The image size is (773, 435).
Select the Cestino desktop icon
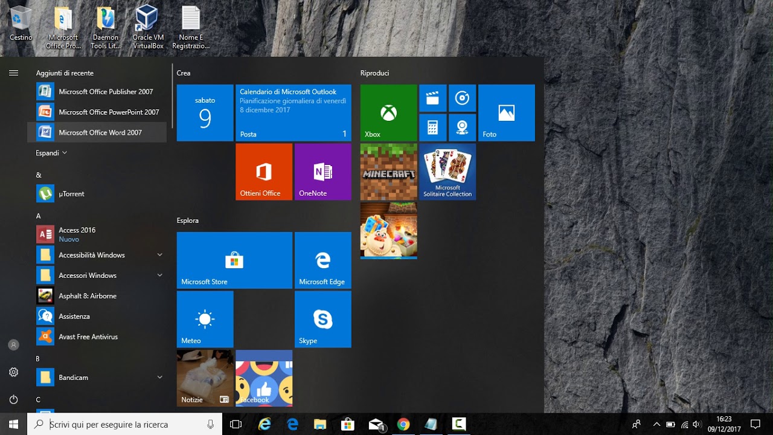(21, 23)
